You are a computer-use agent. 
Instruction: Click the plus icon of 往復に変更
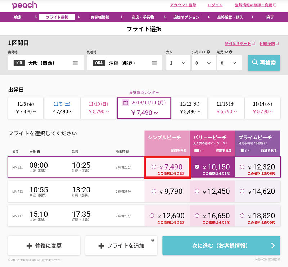pos(29,246)
